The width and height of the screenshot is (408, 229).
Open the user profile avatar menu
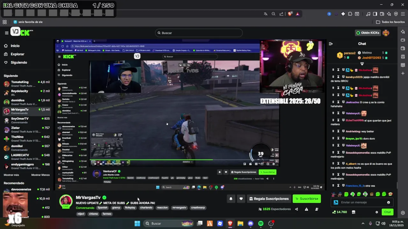coord(386,33)
